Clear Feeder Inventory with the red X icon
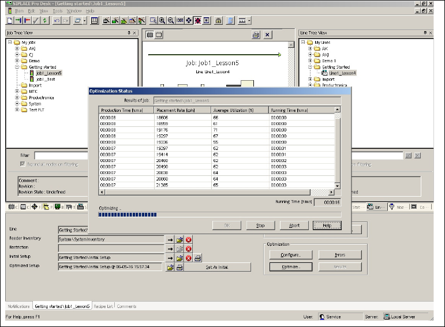The width and height of the screenshot is (445, 327). tap(189, 239)
